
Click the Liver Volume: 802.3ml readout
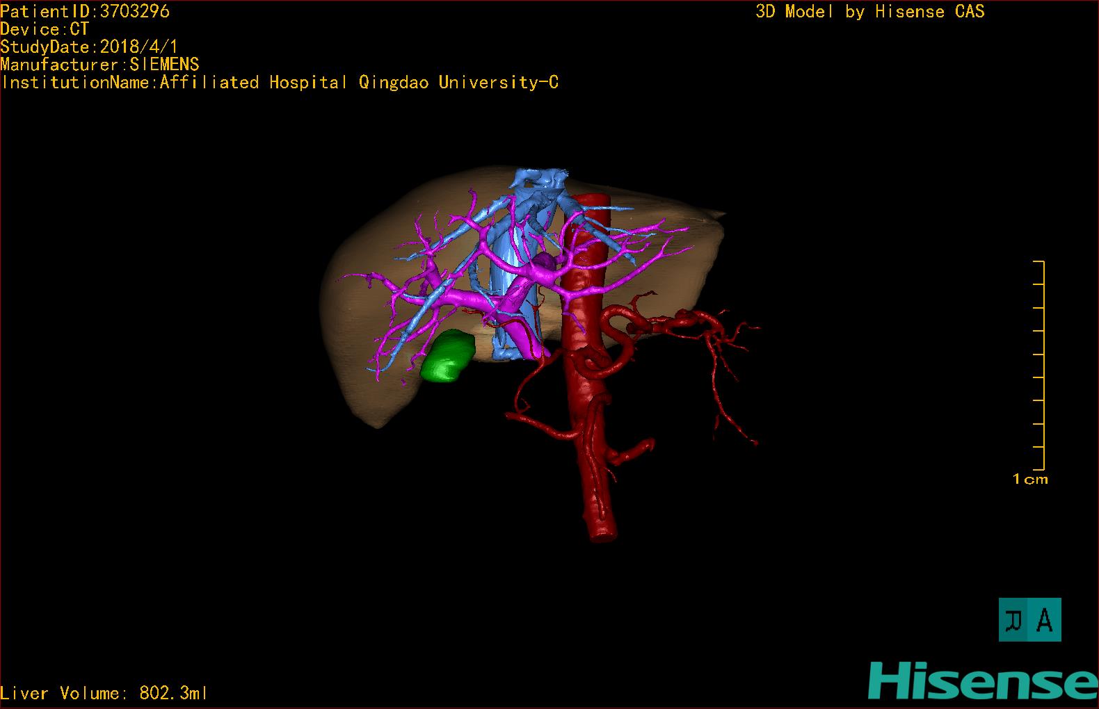104,693
